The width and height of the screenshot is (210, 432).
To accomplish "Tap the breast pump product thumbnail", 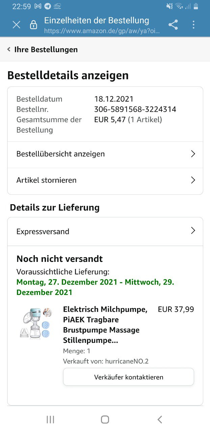I will [35, 323].
